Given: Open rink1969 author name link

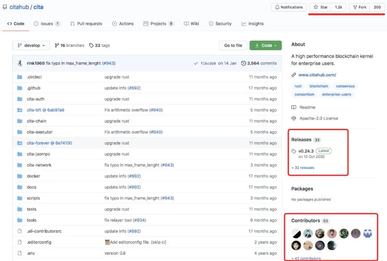Looking at the screenshot, I should [36, 63].
